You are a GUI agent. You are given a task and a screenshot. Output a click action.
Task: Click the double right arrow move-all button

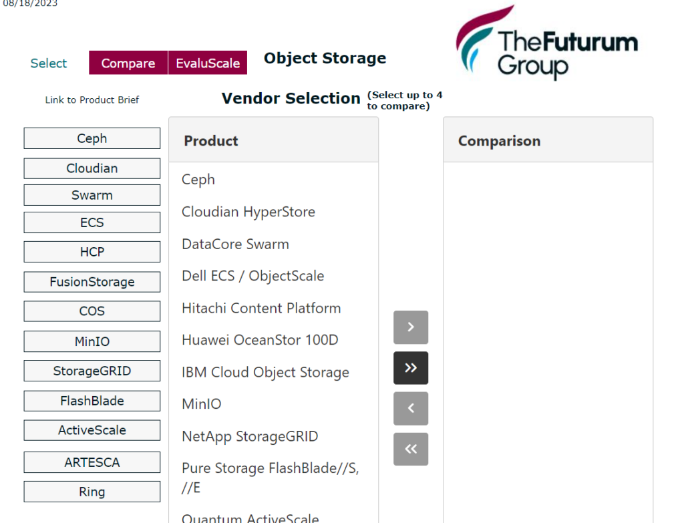click(411, 368)
